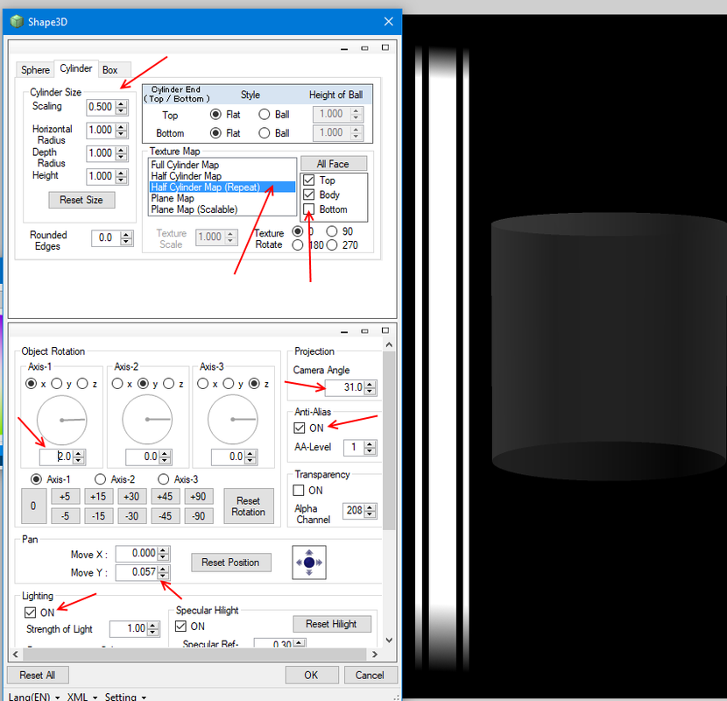Image resolution: width=727 pixels, height=701 pixels.
Task: Toggle the Body face checkbox
Action: [x=309, y=195]
